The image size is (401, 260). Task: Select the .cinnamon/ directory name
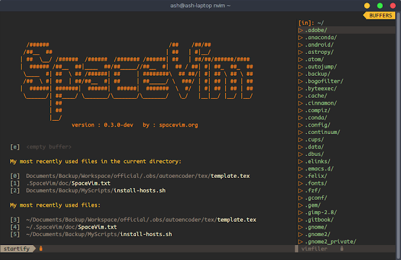(321, 103)
